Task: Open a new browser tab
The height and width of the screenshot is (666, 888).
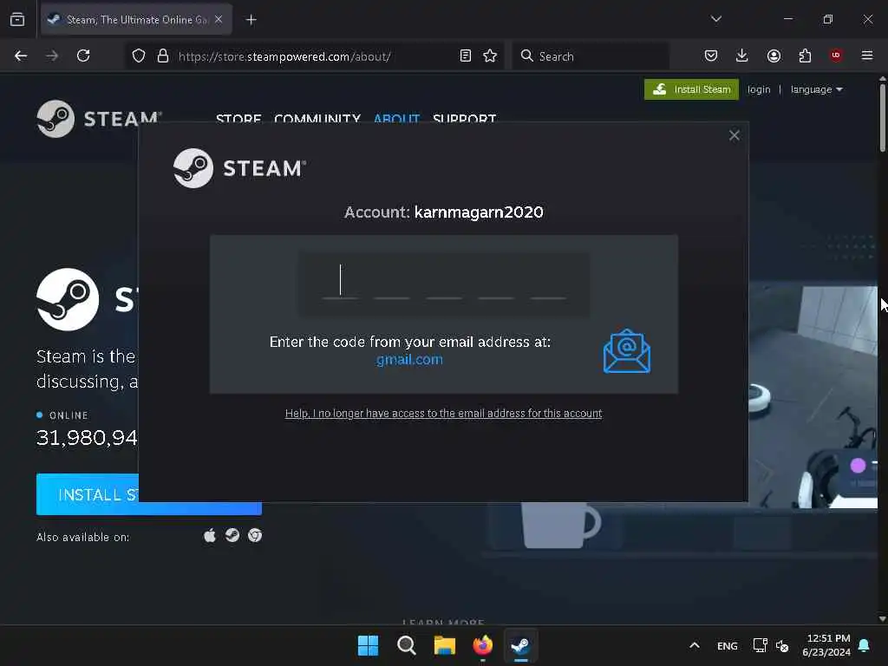Action: click(x=251, y=20)
